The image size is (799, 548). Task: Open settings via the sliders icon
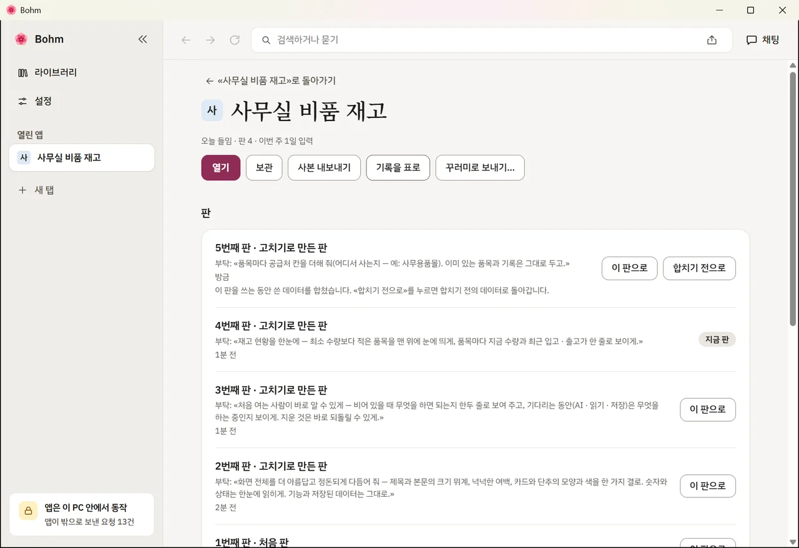click(x=23, y=101)
